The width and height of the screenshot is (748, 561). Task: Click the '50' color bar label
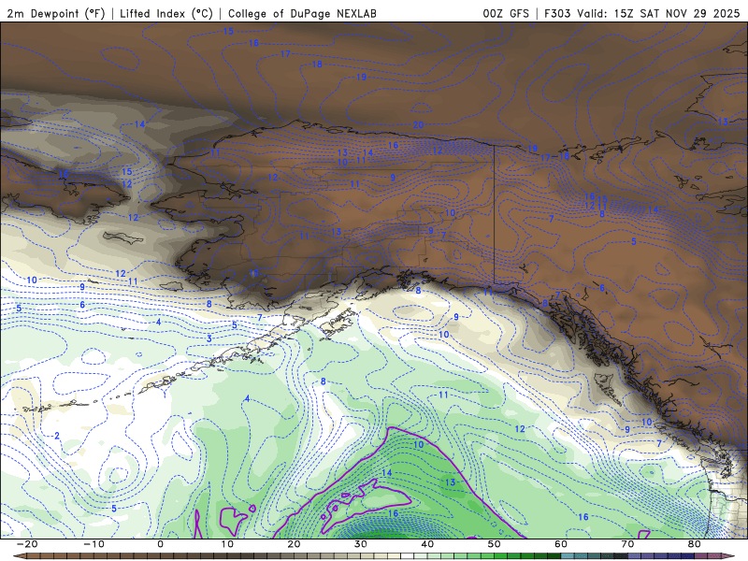coord(495,544)
